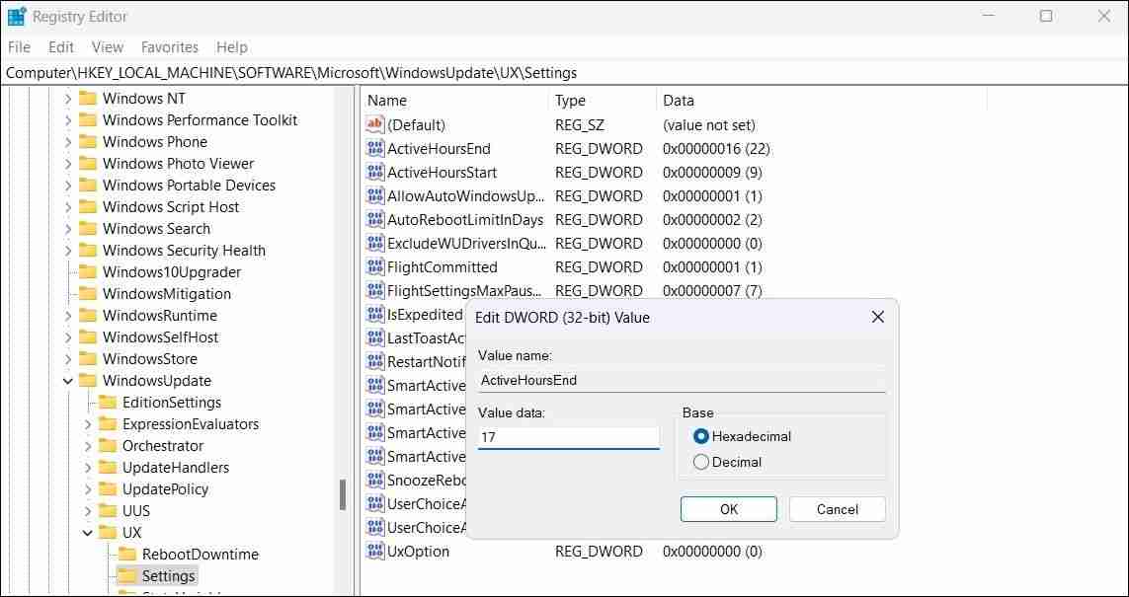Click the DWORD icon beside ActiveHoursStart
The width and height of the screenshot is (1129, 597).
click(375, 172)
